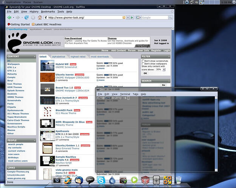Open the Google search engine selector dropdown
This screenshot has height=188, width=236.
139,18
